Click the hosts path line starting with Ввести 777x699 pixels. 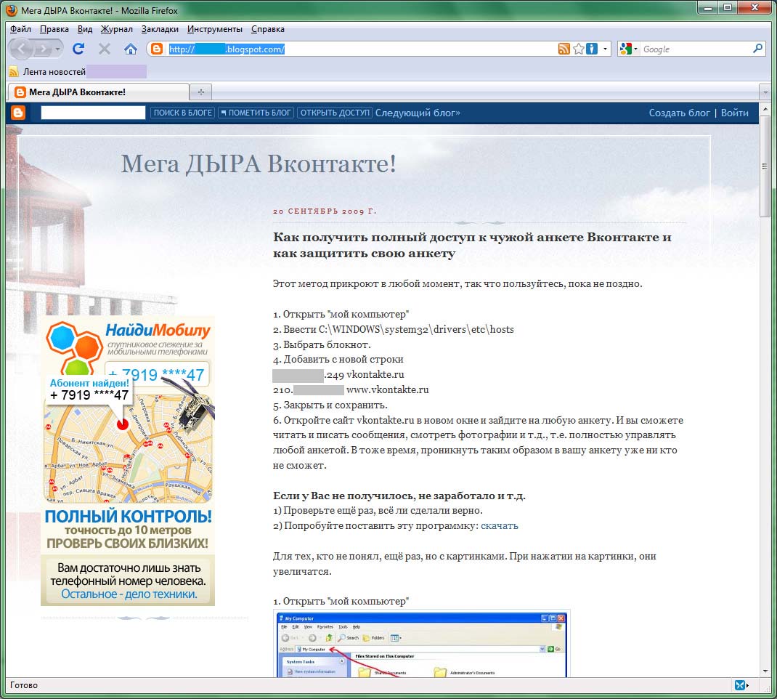pyautogui.click(x=394, y=329)
